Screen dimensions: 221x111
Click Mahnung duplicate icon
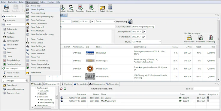[x=211, y=38]
